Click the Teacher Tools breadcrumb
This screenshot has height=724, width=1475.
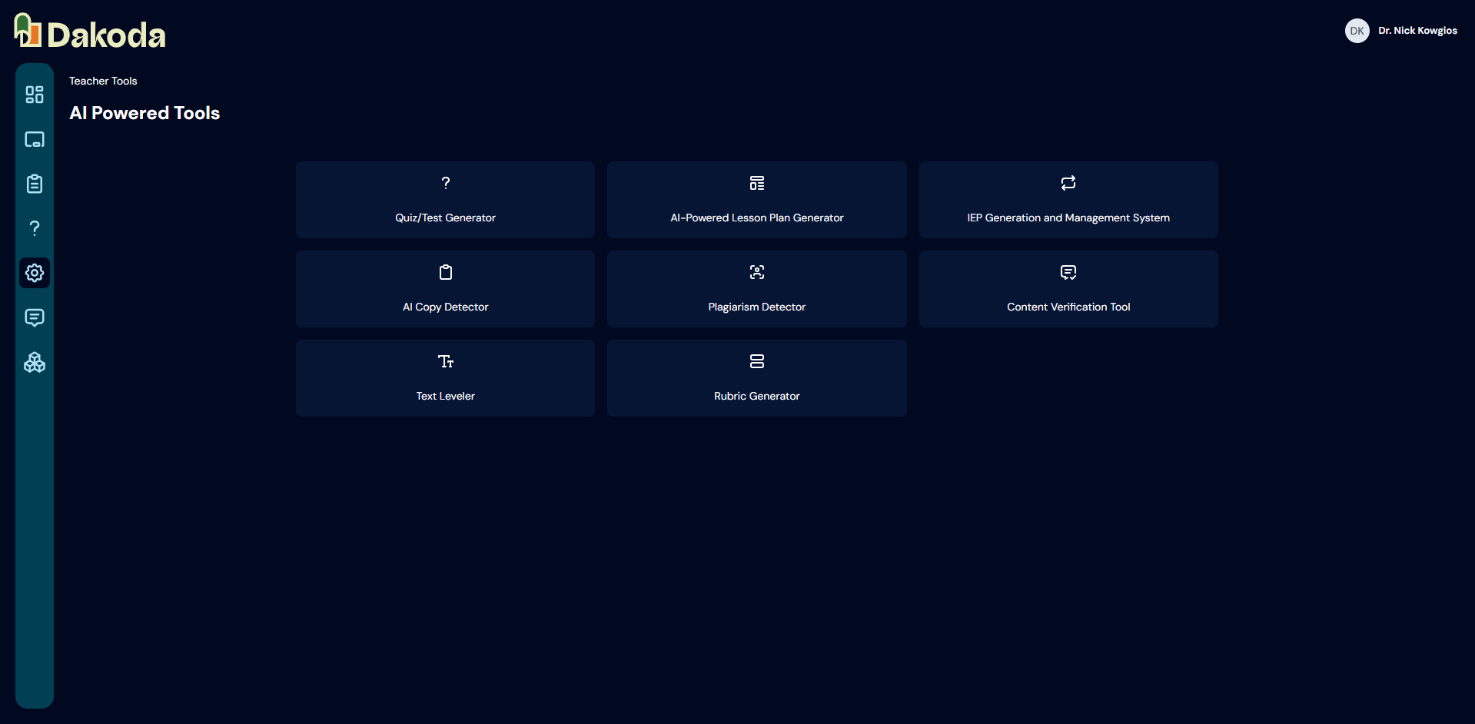tap(103, 81)
